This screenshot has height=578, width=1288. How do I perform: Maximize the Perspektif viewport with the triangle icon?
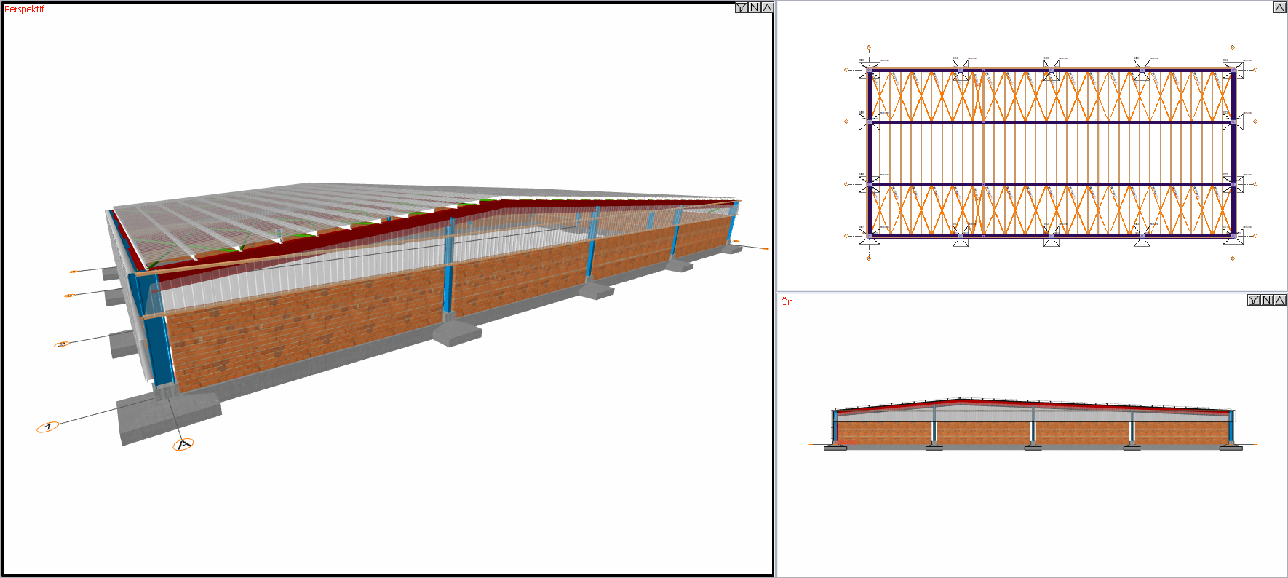tap(767, 8)
